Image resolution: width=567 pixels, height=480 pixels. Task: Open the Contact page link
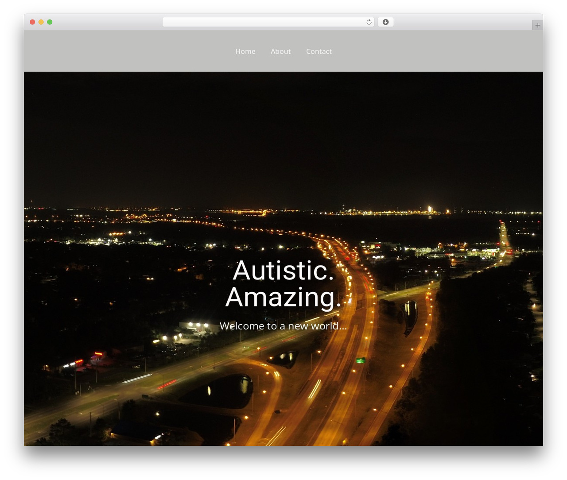click(319, 51)
